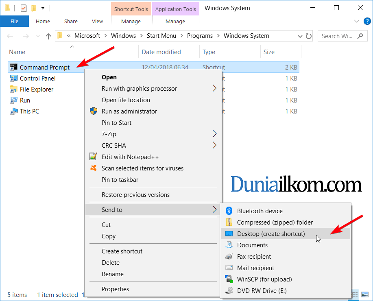Expand the 7-Zip submenu
The width and height of the screenshot is (373, 301).
[x=214, y=134]
